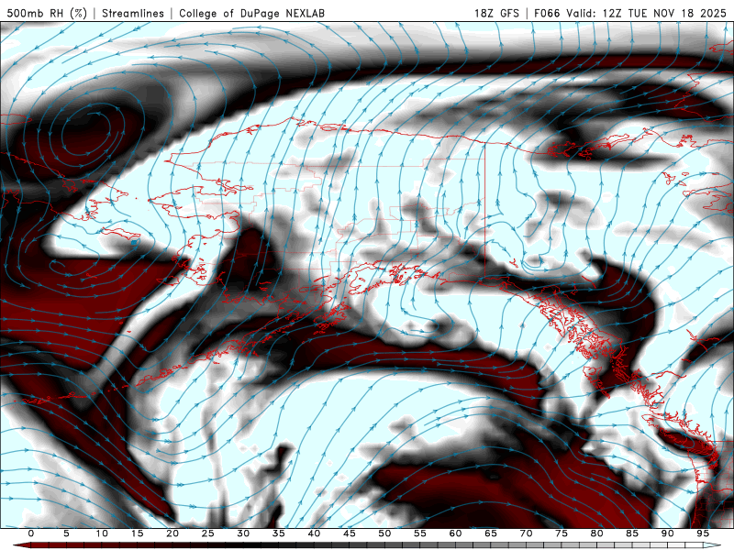The height and width of the screenshot is (550, 734).
Task: Click the "30" label on the color scale
Action: point(243,533)
